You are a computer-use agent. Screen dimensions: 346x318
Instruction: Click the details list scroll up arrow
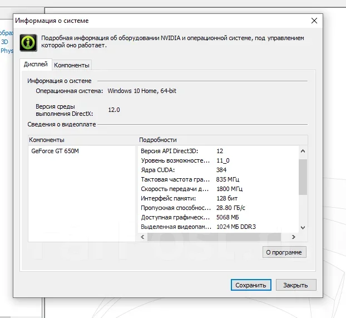point(303,151)
